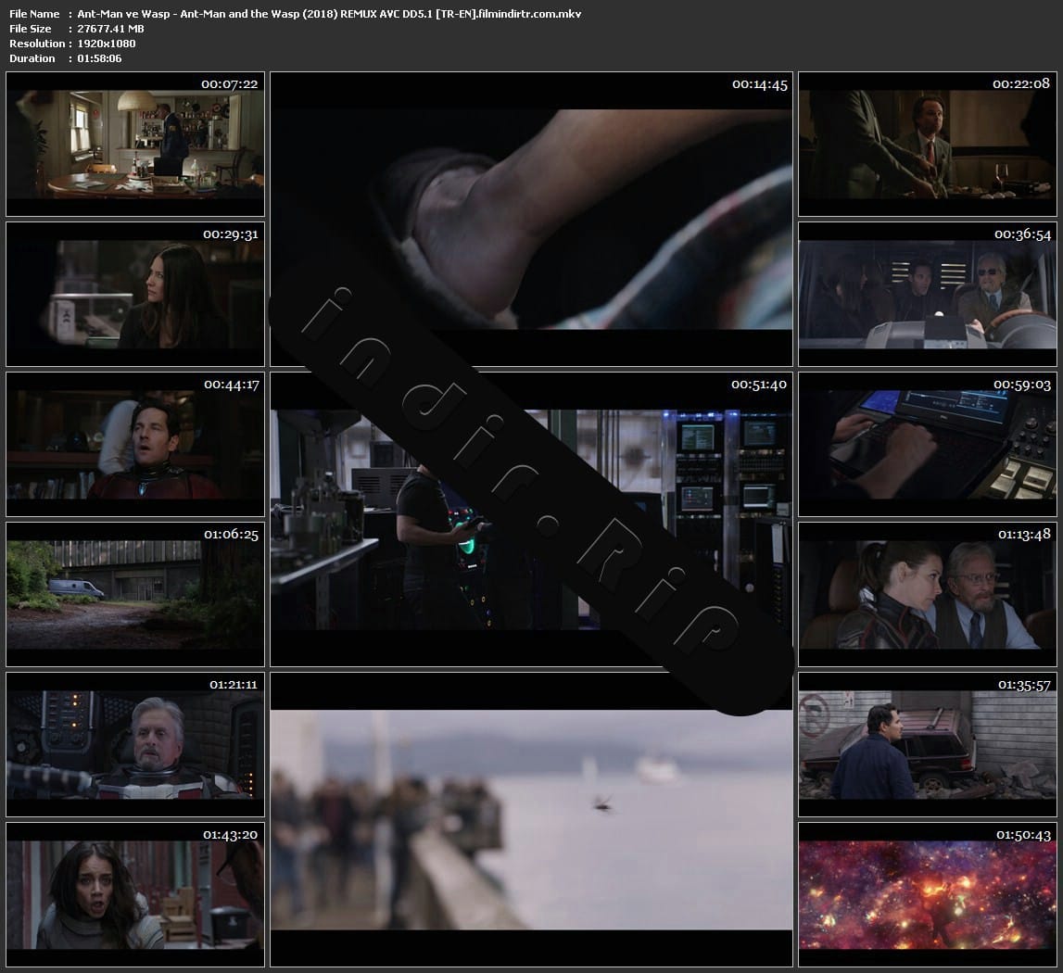The width and height of the screenshot is (1063, 973).
Task: Select the thumbnail at 00:22:08
Action: coord(928,144)
